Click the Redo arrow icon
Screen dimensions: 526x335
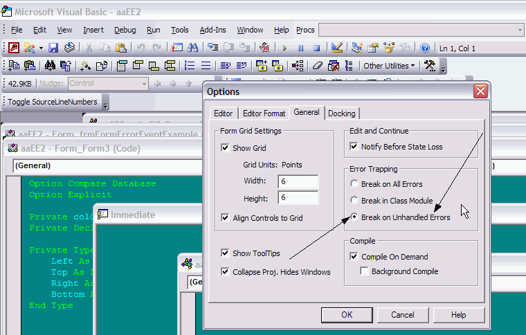point(156,48)
